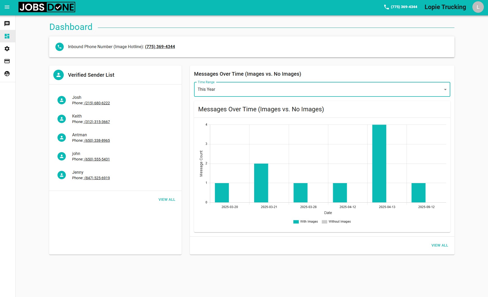Click Keith's phone number (312) 315-3667

click(x=97, y=122)
